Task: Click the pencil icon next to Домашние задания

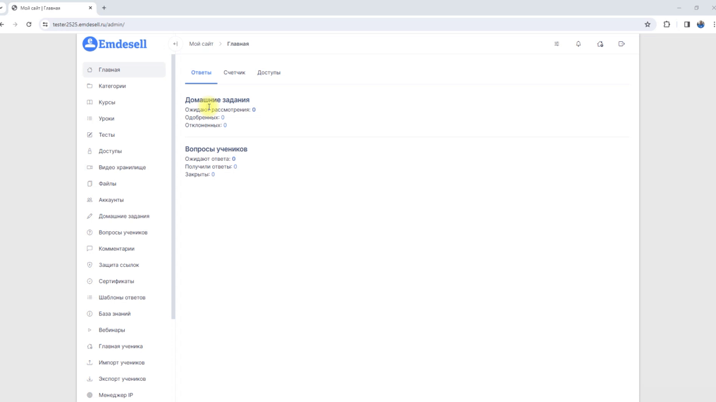Action: click(x=89, y=216)
